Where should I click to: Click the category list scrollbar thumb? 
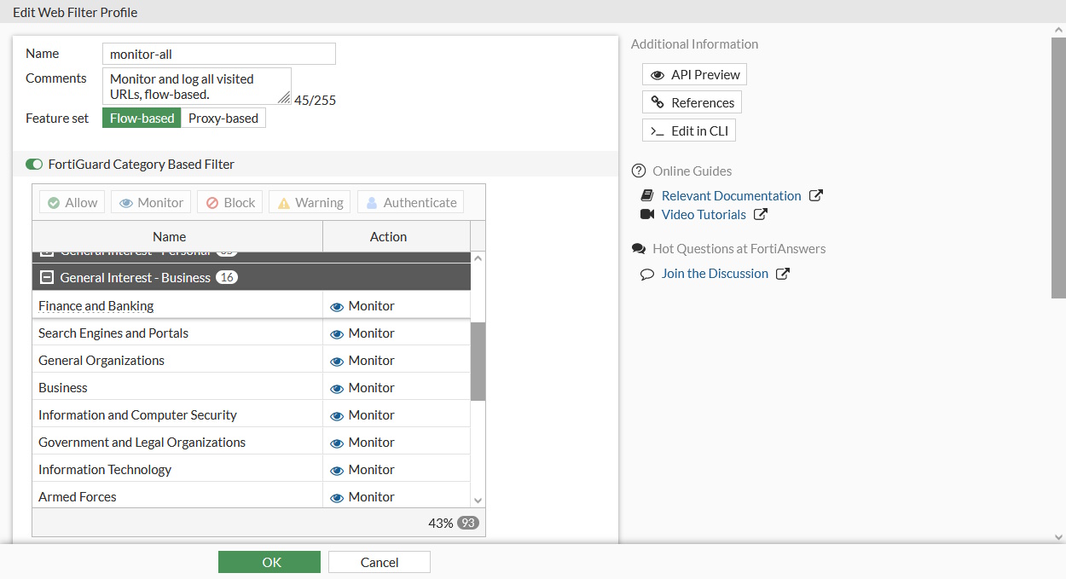tap(478, 362)
